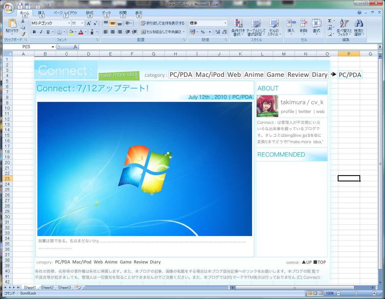385x299 pixels.
Task: Toggle center horizontal alignment
Action: (x=112, y=32)
